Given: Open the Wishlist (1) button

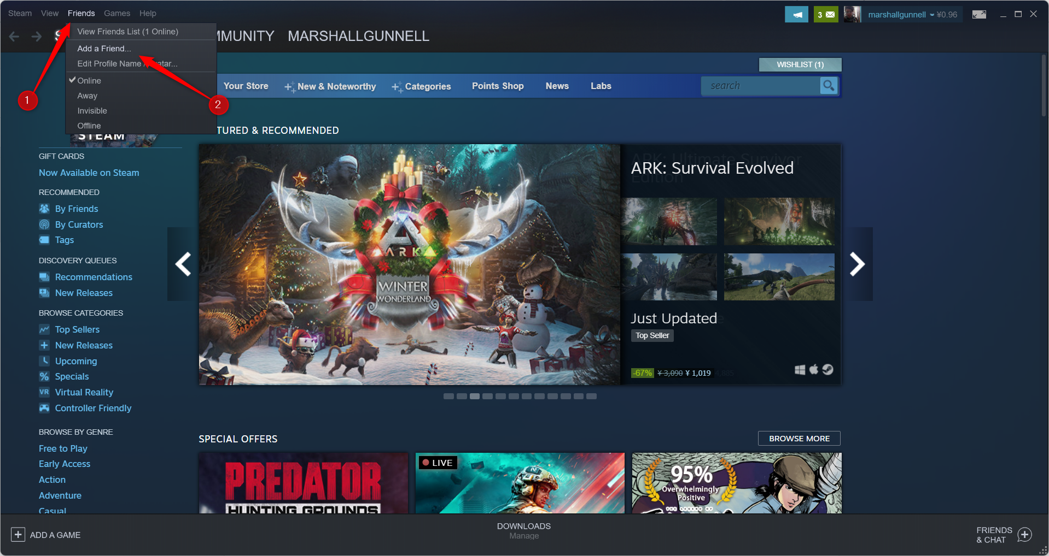Looking at the screenshot, I should [x=800, y=64].
